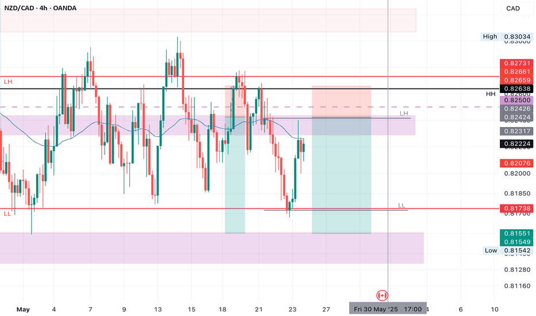Click the grey 0.82424 price tag

pos(516,117)
